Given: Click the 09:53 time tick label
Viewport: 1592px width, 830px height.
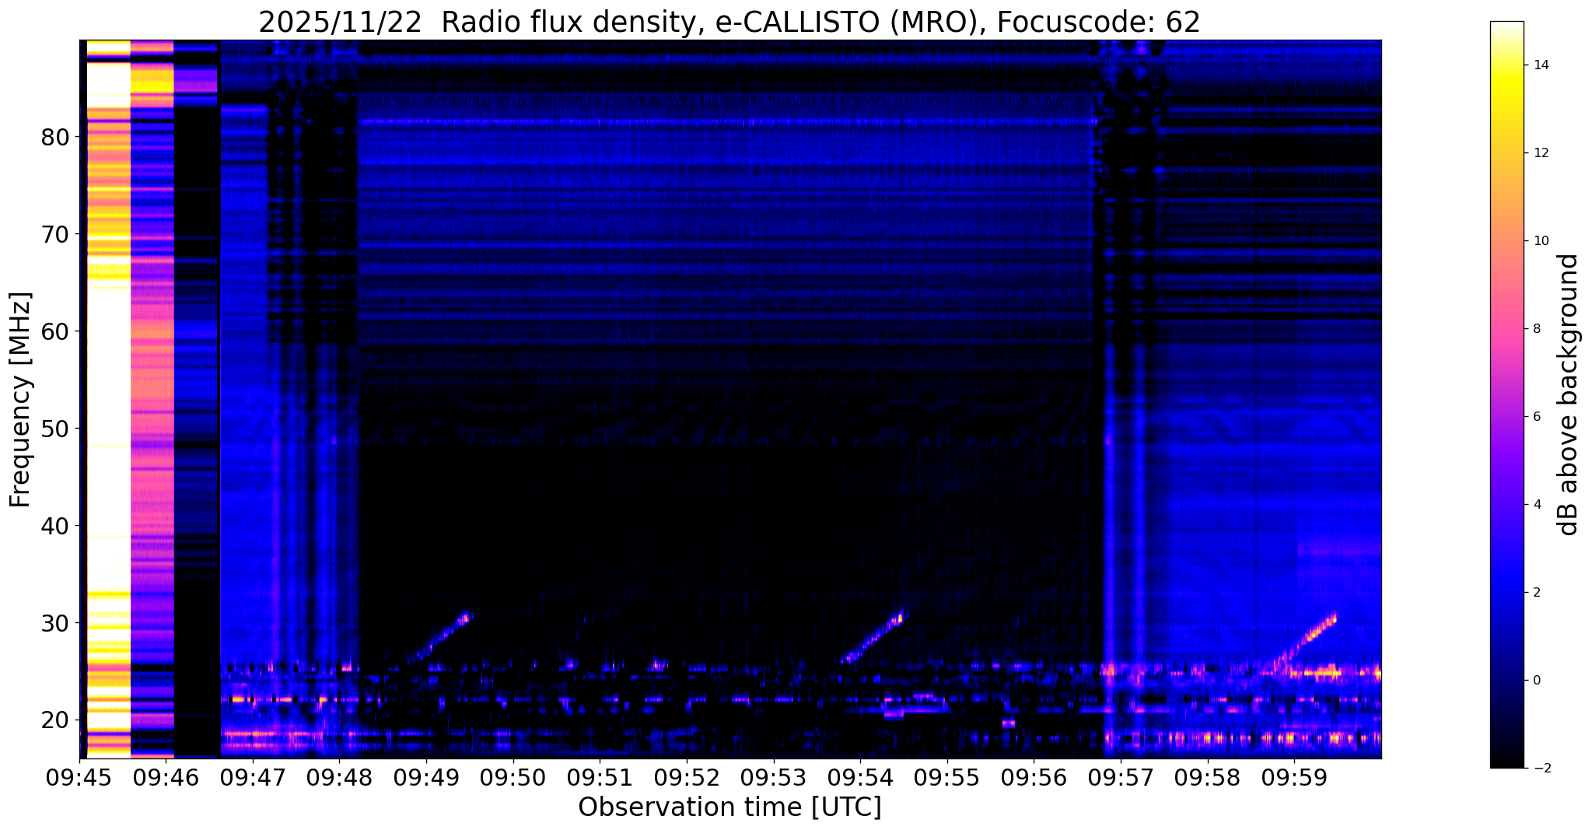Looking at the screenshot, I should 774,778.
